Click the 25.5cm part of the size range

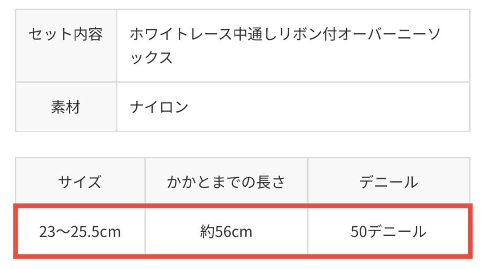click(x=95, y=232)
